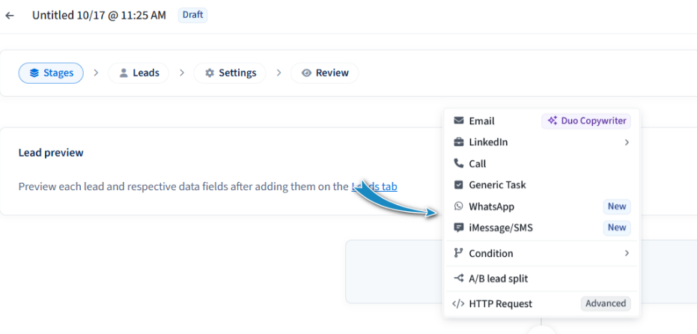Click the briefcase icon beside LinkedIn
Screen dimensions: 697x334
[x=458, y=142]
